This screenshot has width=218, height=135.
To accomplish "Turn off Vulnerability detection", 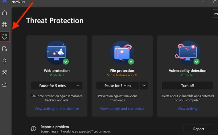I will pos(188,86).
